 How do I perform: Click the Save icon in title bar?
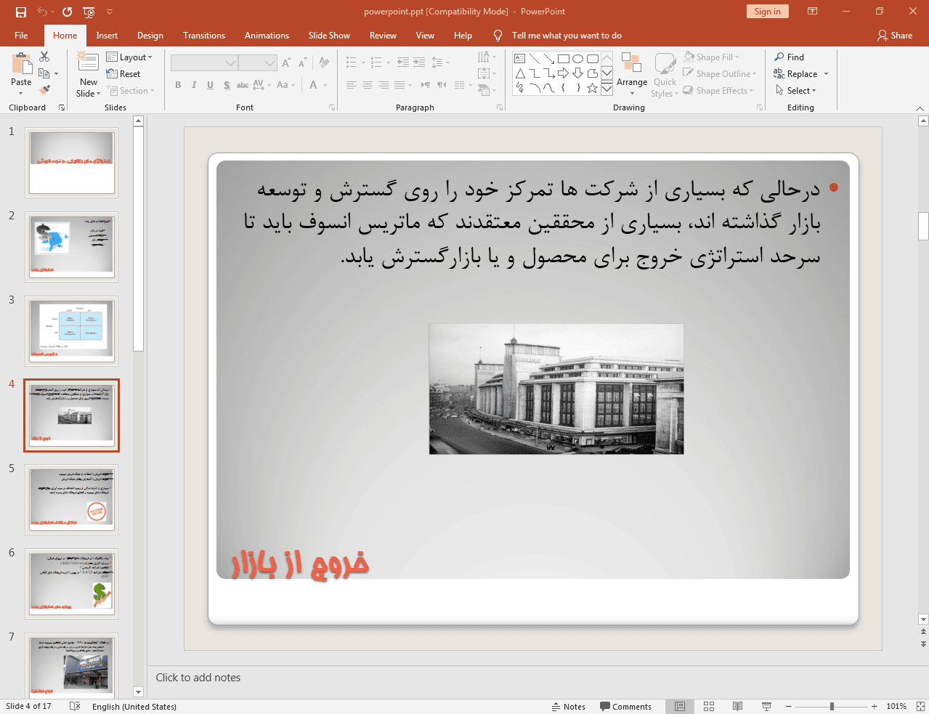point(20,12)
